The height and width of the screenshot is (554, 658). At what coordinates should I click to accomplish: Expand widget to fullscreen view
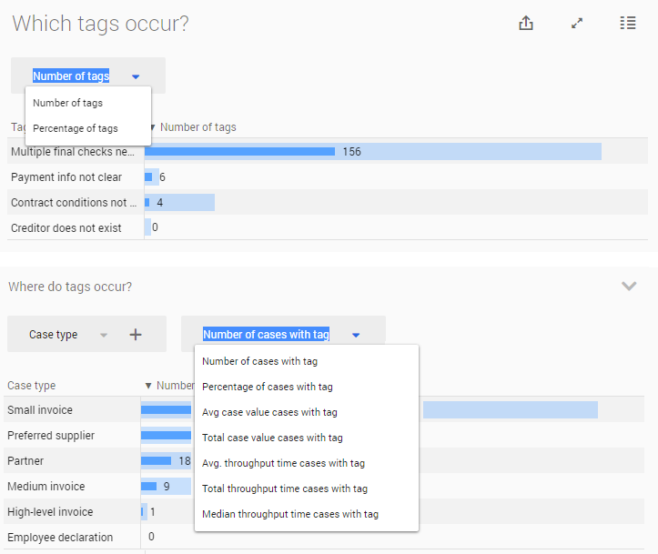click(577, 24)
